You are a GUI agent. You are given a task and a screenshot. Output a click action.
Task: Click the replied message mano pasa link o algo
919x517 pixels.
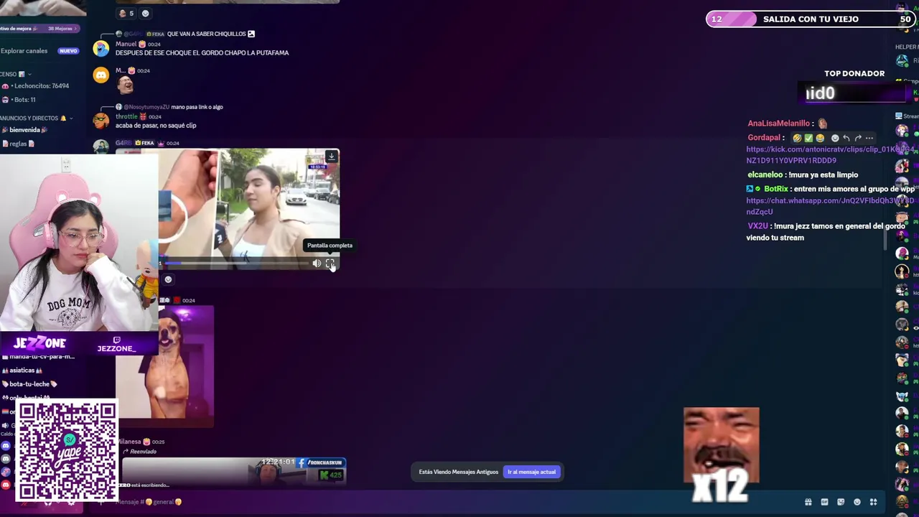197,107
